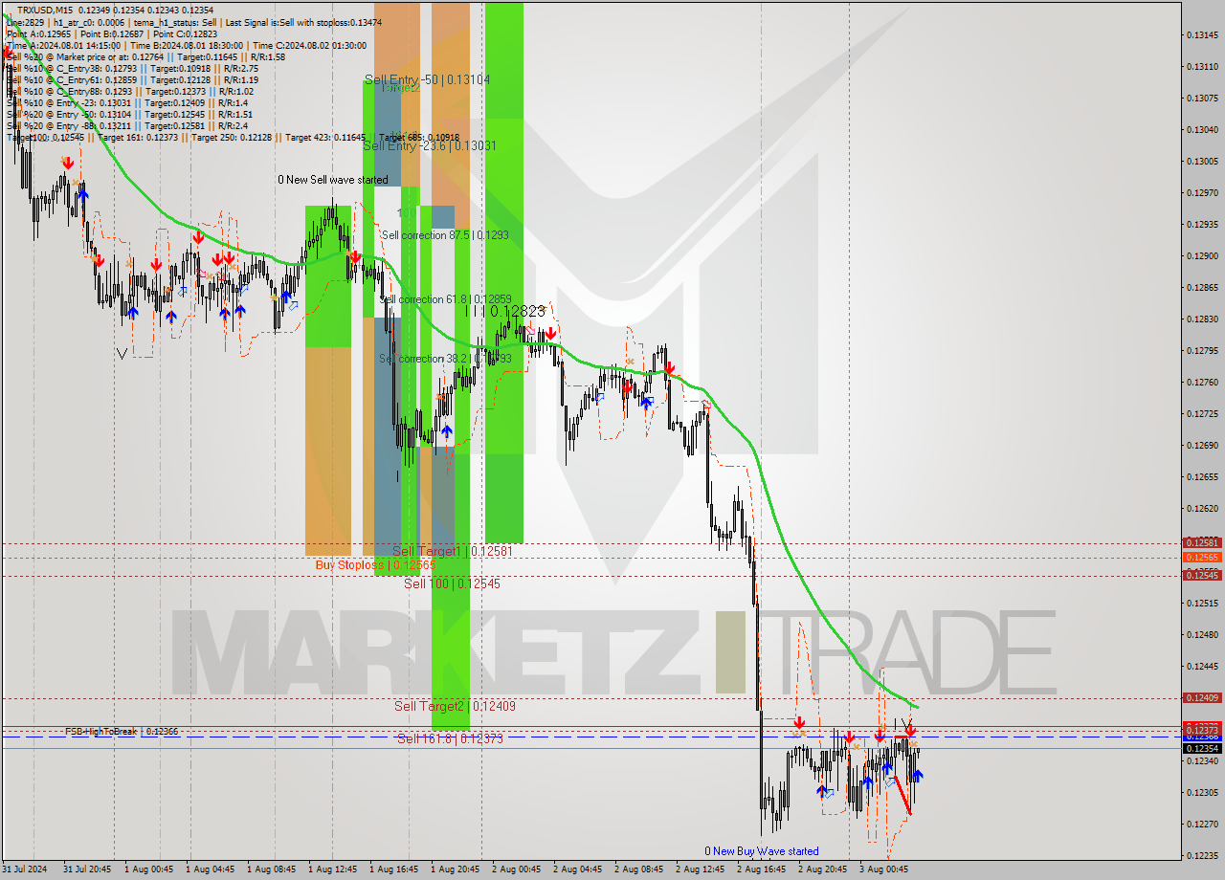The image size is (1225, 880).
Task: Click the orange 0.12565 price tag on axis
Action: (x=1202, y=557)
